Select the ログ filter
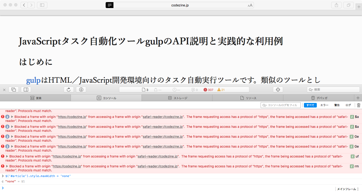The height and width of the screenshot is (192, 362). 348,105
